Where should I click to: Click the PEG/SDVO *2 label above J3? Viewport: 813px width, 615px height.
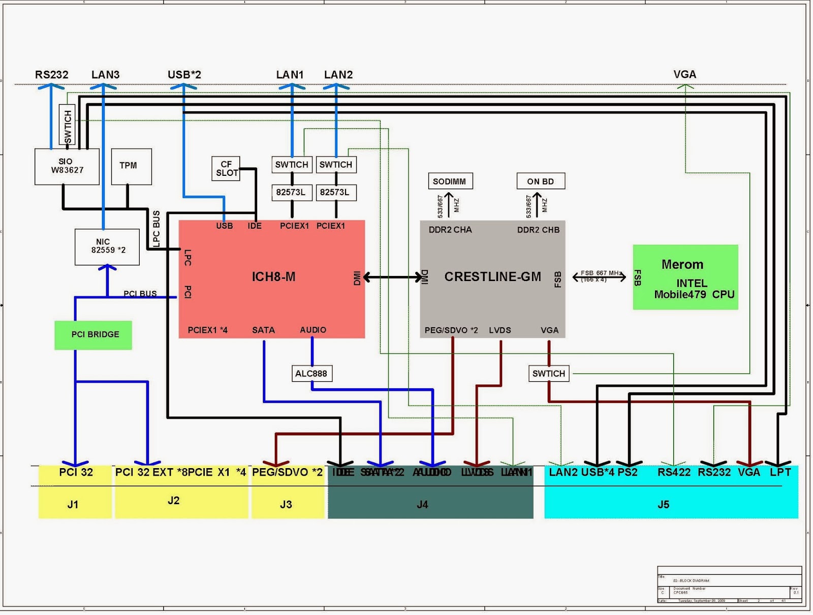pyautogui.click(x=288, y=472)
